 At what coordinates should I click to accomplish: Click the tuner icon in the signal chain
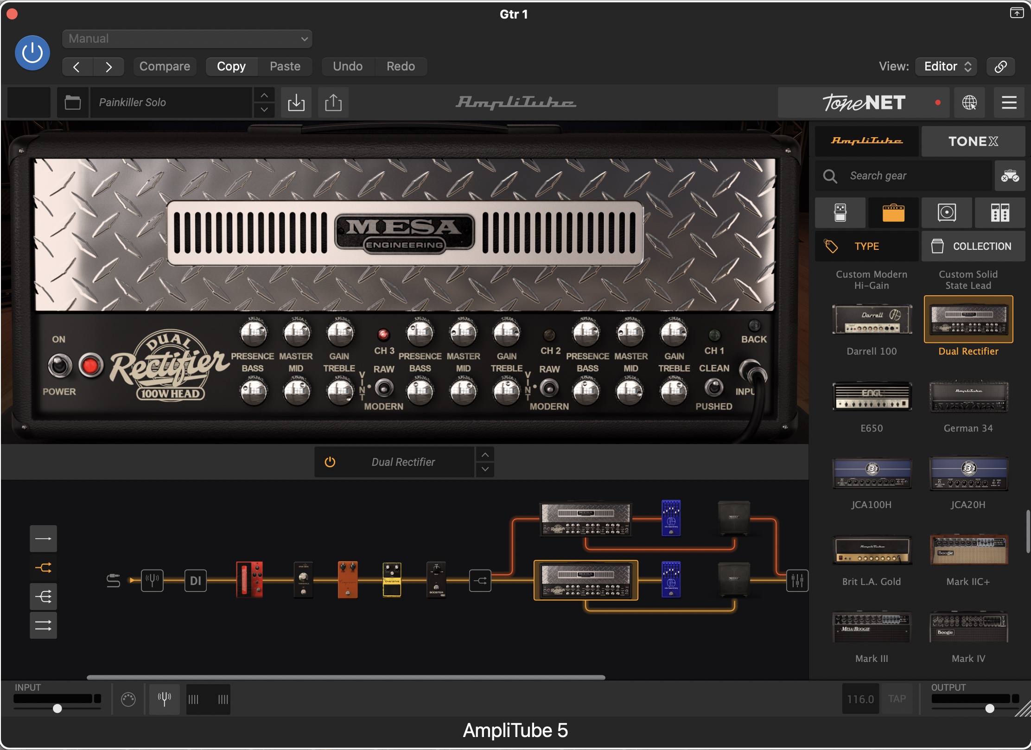coord(152,580)
